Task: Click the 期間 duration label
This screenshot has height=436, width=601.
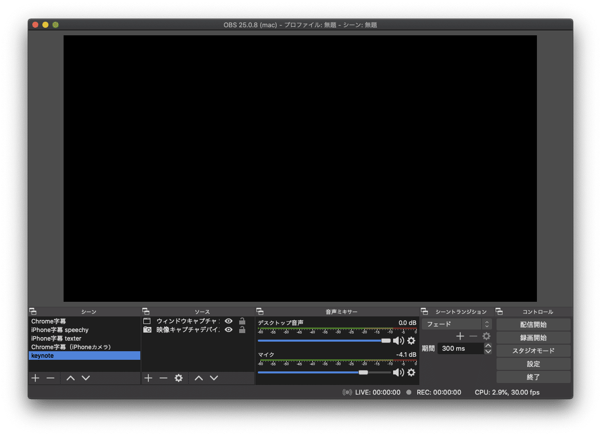Action: click(x=428, y=349)
